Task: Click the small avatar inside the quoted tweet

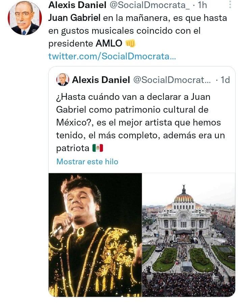Action: click(x=62, y=80)
